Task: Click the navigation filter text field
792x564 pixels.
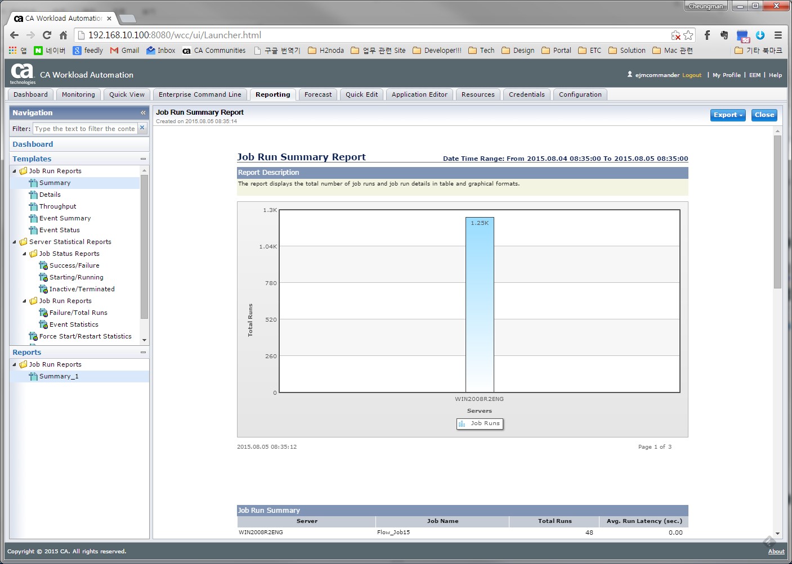Action: pos(85,128)
